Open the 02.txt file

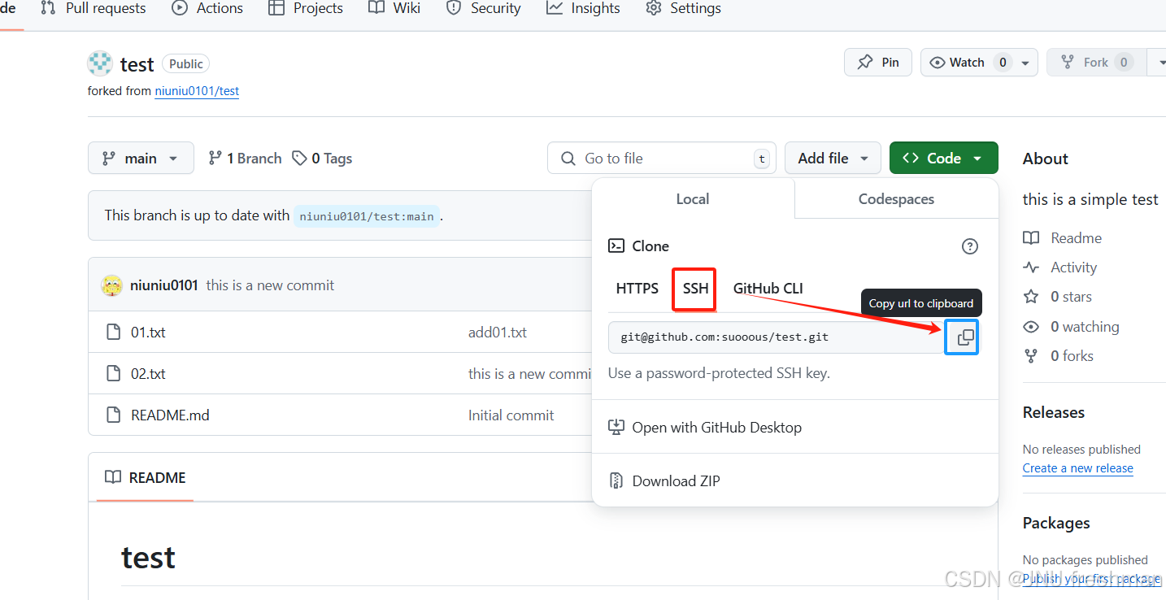click(x=148, y=373)
